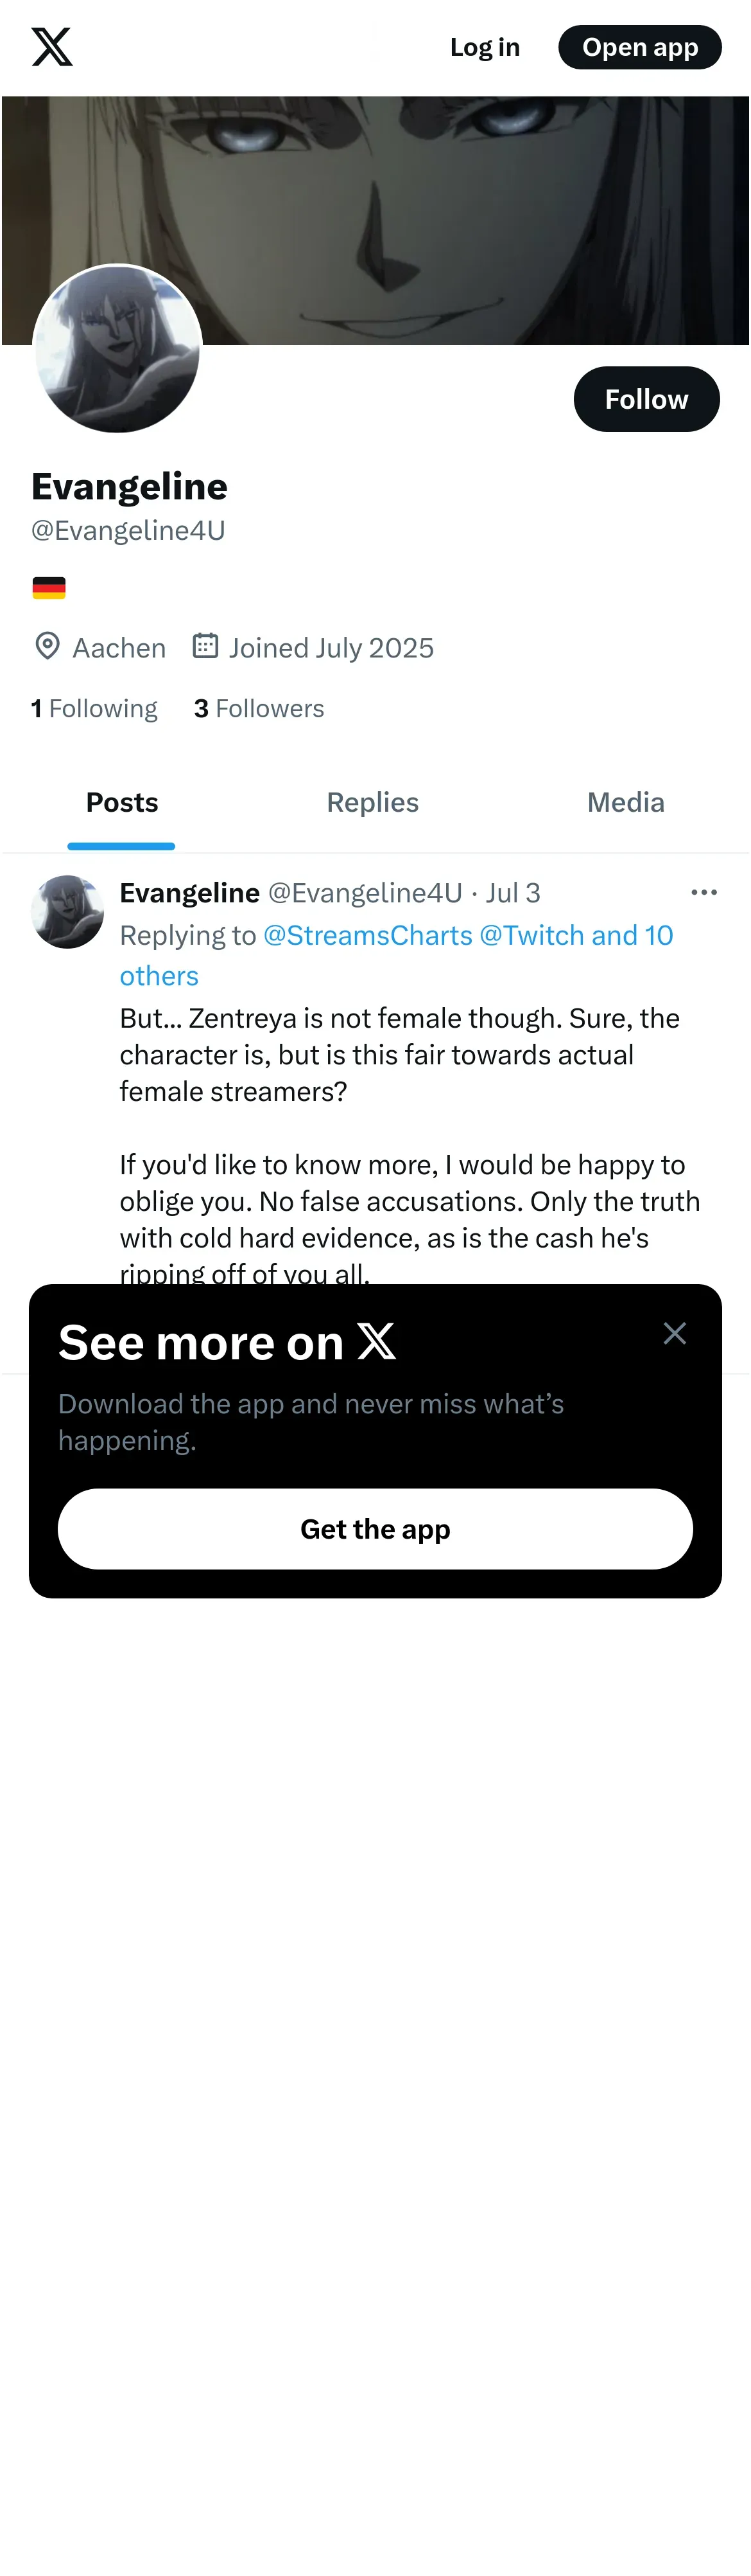Click the German flag emoji in bio
The image size is (751, 2576).
point(49,588)
